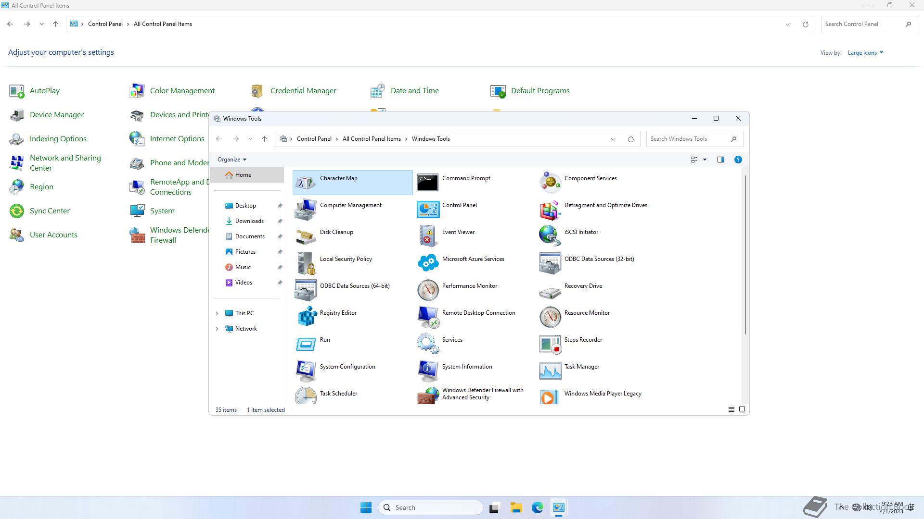The width and height of the screenshot is (924, 519).
Task: Open the Resource Monitor icon
Action: point(550,317)
